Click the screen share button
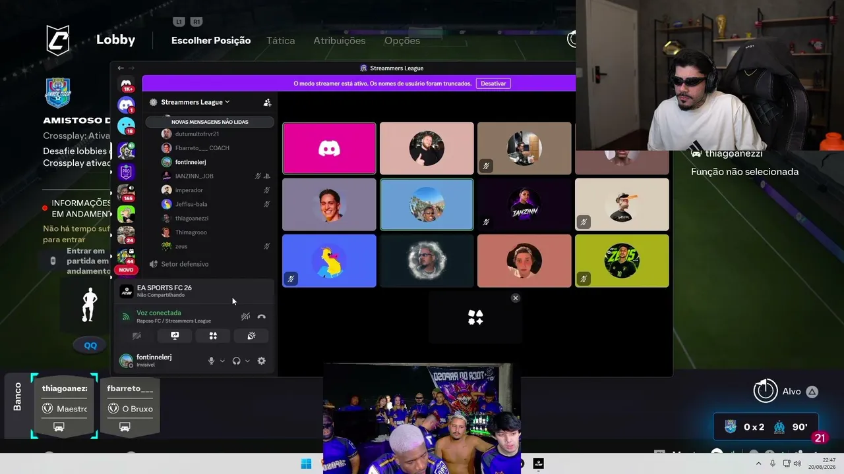This screenshot has width=844, height=474. (175, 336)
